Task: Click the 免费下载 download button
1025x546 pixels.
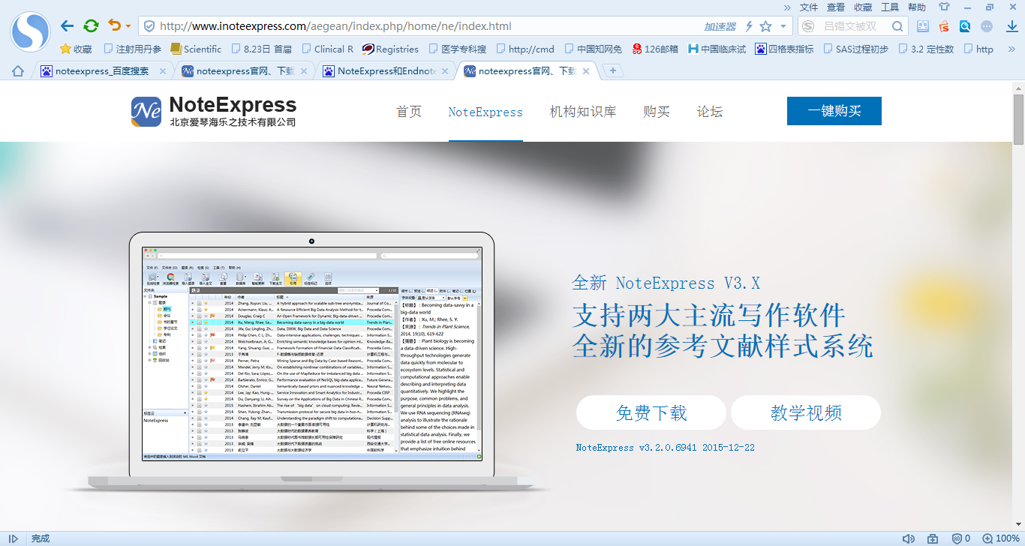Action: 651,412
